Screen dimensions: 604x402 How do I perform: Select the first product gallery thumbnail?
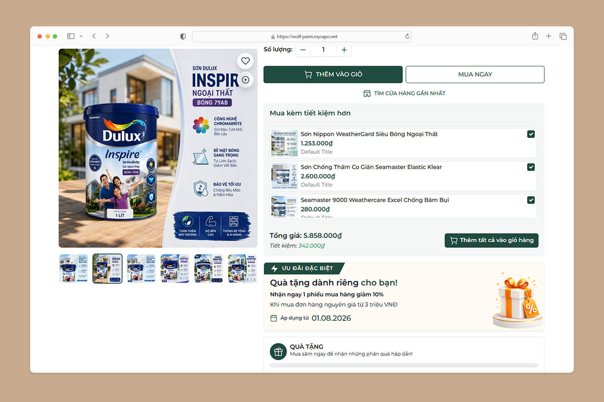tap(74, 269)
